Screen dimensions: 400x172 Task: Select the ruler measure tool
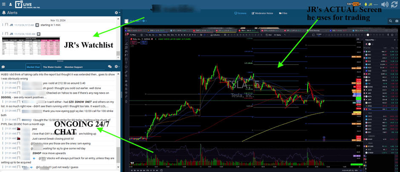126,72
